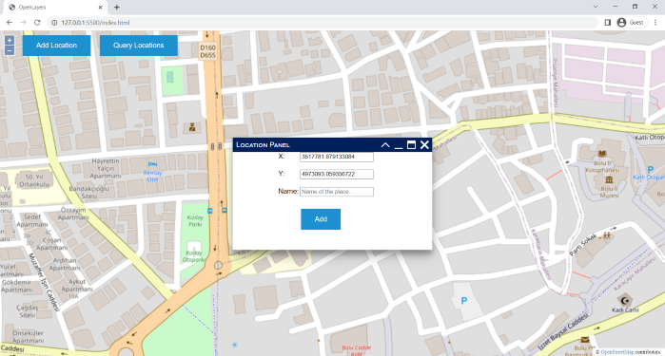Click the D160 D655 road shield

(x=207, y=51)
